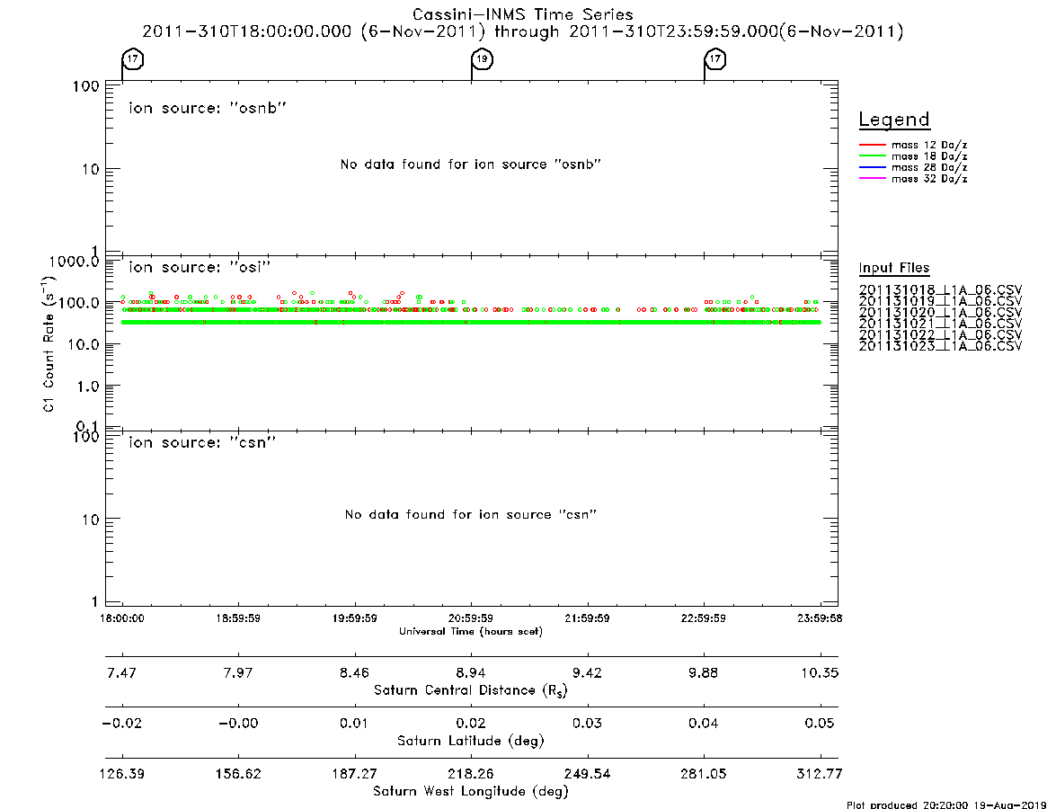This screenshot has height=809, width=1047.
Task: Click the 21:59:59 time tick label
Action: coord(587,618)
